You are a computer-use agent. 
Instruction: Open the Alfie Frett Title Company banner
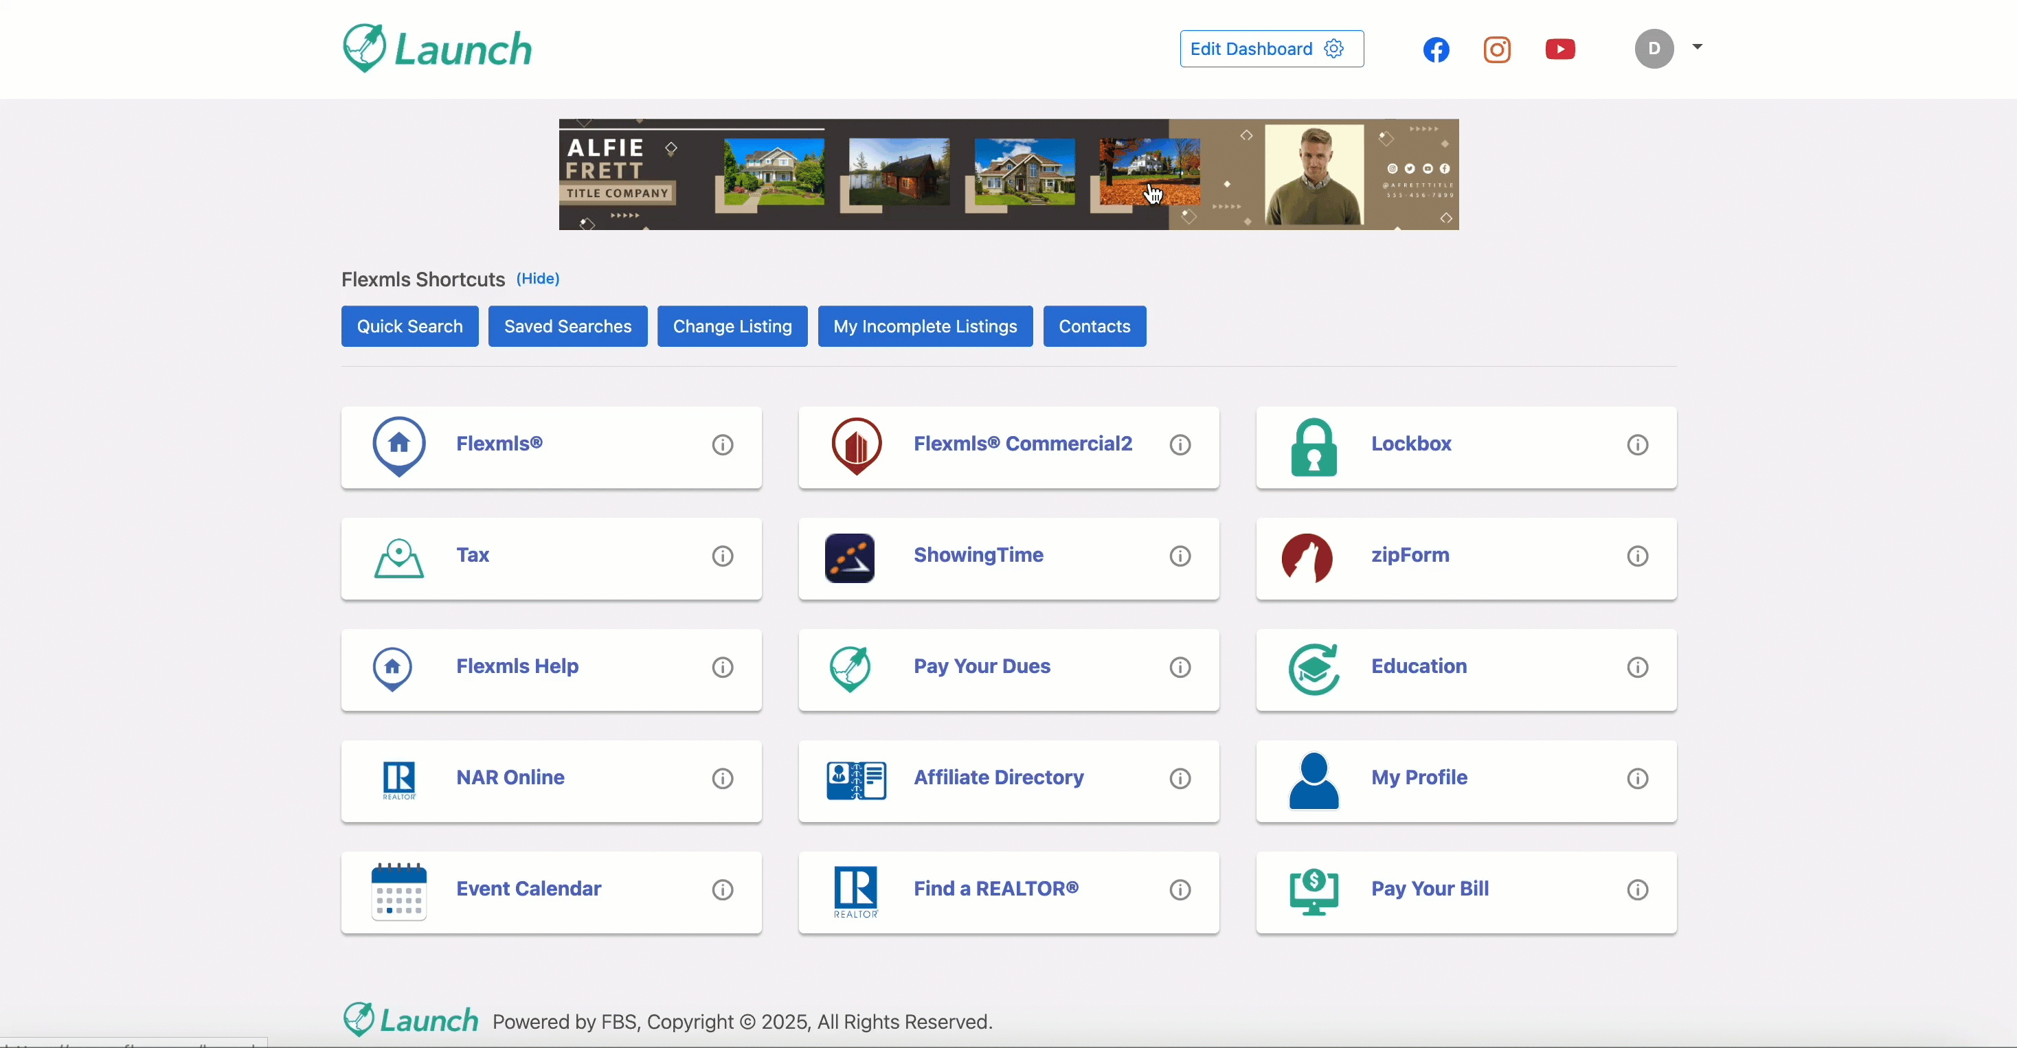[1008, 174]
